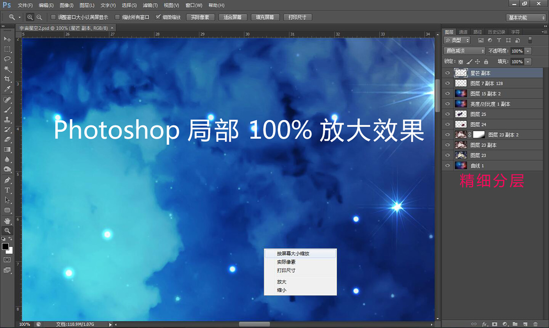Hide the 曲线 1 layer
Screen dimensions: 549x328
click(448, 166)
